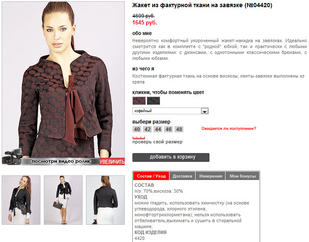Switch to the Доставка tab
Image resolution: width=309 pixels, height=242 pixels.
click(182, 176)
